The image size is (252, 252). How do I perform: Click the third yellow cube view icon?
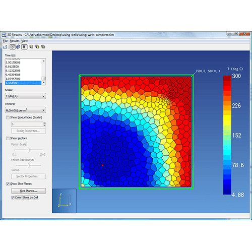pyautogui.click(x=43, y=47)
